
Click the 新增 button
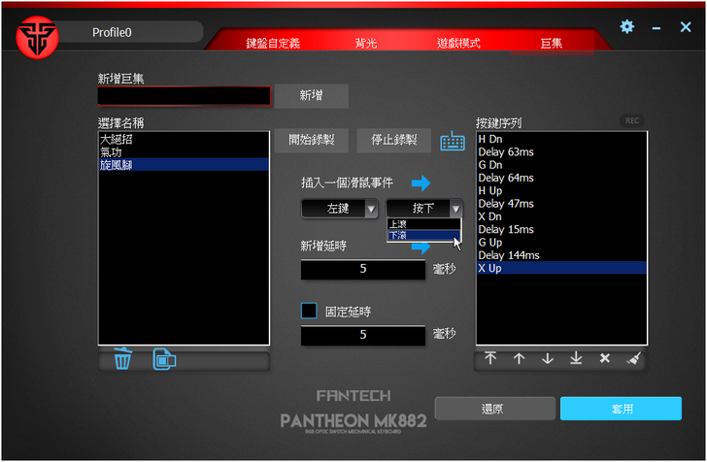tap(311, 95)
